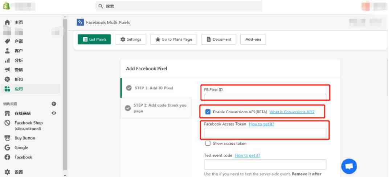Click the Facebook logo icon in sidebar
This screenshot has height=178, width=392.
[7, 157]
